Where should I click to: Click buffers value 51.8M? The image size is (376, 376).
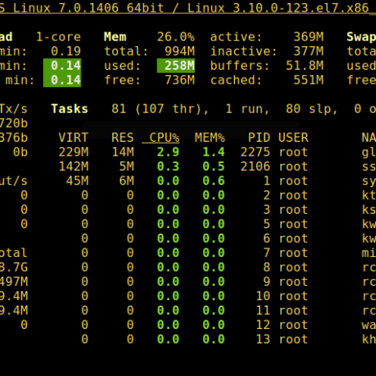tap(305, 66)
